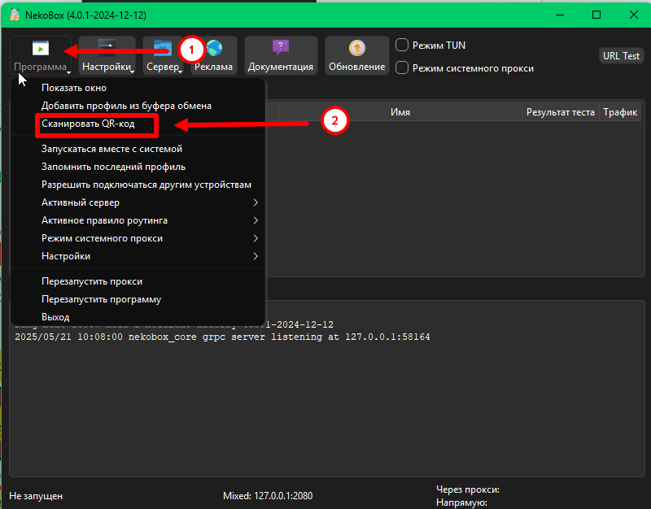Click the Сервер toolbar icon

pos(163,49)
